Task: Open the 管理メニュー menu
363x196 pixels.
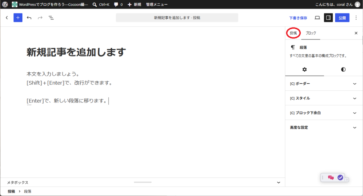Action: [x=157, y=4]
